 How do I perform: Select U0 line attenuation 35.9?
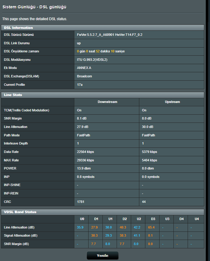point(80,227)
